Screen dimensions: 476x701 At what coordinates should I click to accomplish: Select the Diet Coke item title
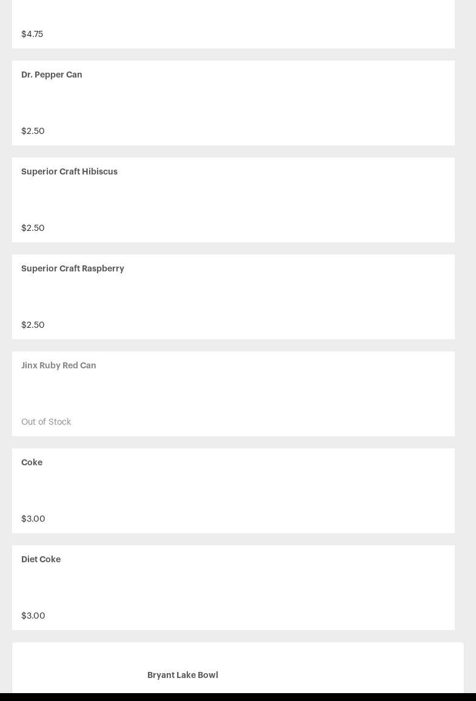[41, 559]
